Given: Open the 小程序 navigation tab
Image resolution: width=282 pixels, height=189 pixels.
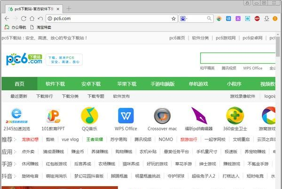Looking at the screenshot, I should tap(234, 83).
